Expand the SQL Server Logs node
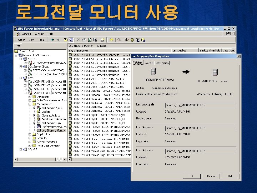The height and width of the screenshot is (193, 257). point(34,123)
